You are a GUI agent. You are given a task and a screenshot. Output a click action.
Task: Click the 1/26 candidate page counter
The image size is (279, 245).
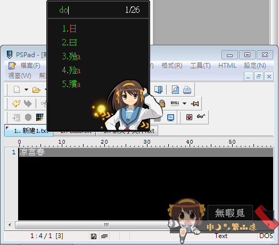(133, 10)
